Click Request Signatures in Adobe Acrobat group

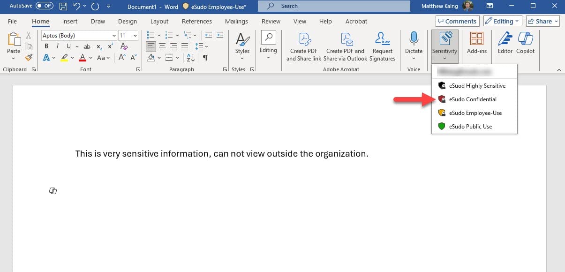[382, 46]
